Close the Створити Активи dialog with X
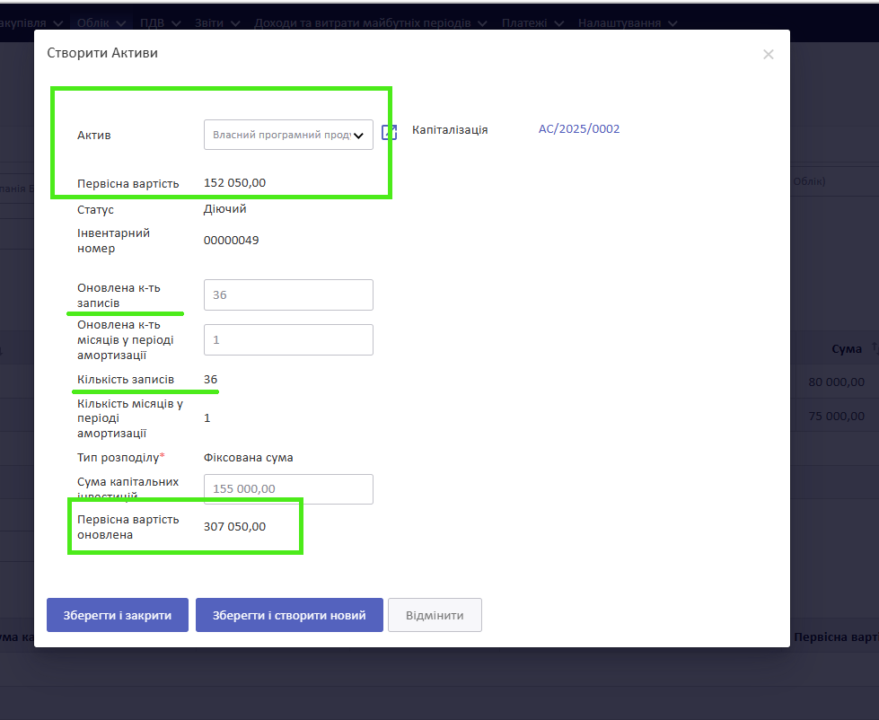This screenshot has width=879, height=720. click(x=768, y=55)
